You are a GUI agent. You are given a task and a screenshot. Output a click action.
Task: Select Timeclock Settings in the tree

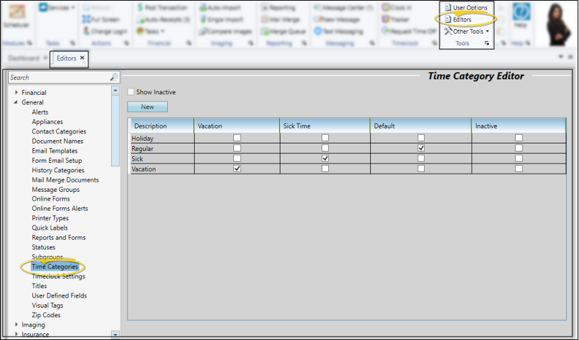pyautogui.click(x=58, y=277)
